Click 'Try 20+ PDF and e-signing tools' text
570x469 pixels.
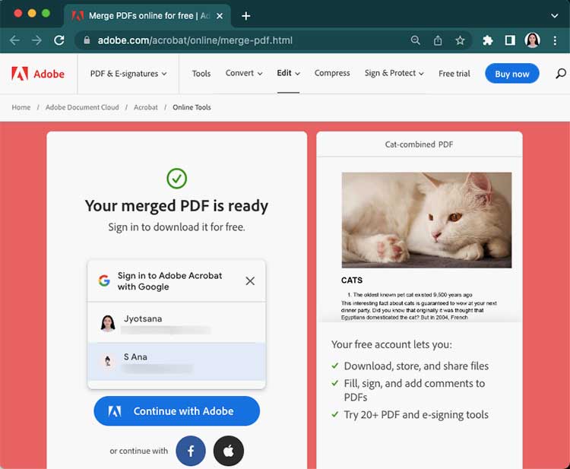click(x=416, y=414)
